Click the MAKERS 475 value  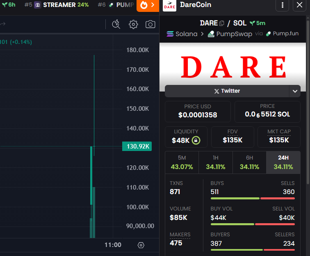[x=176, y=243]
